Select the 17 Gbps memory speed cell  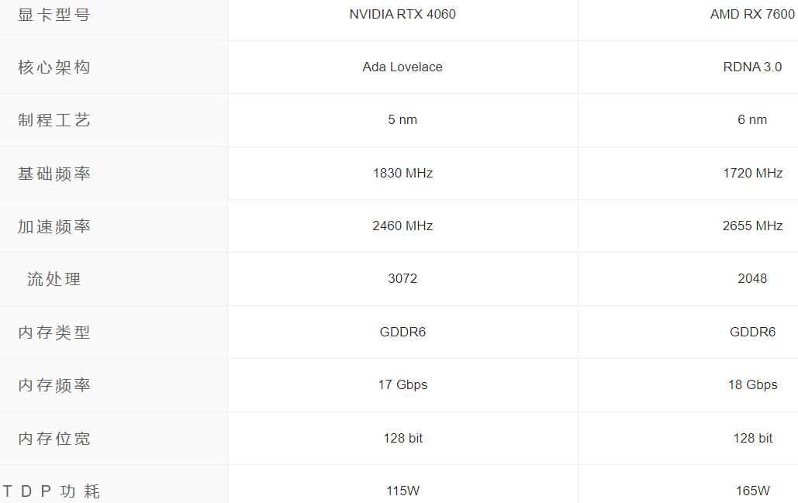[402, 384]
